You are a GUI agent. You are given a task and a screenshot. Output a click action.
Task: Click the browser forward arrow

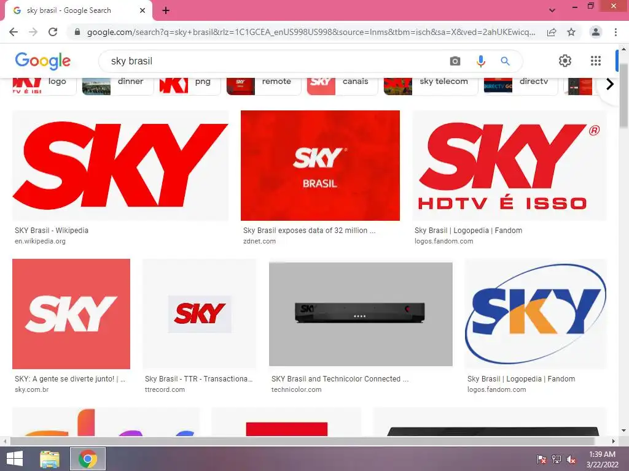click(33, 32)
